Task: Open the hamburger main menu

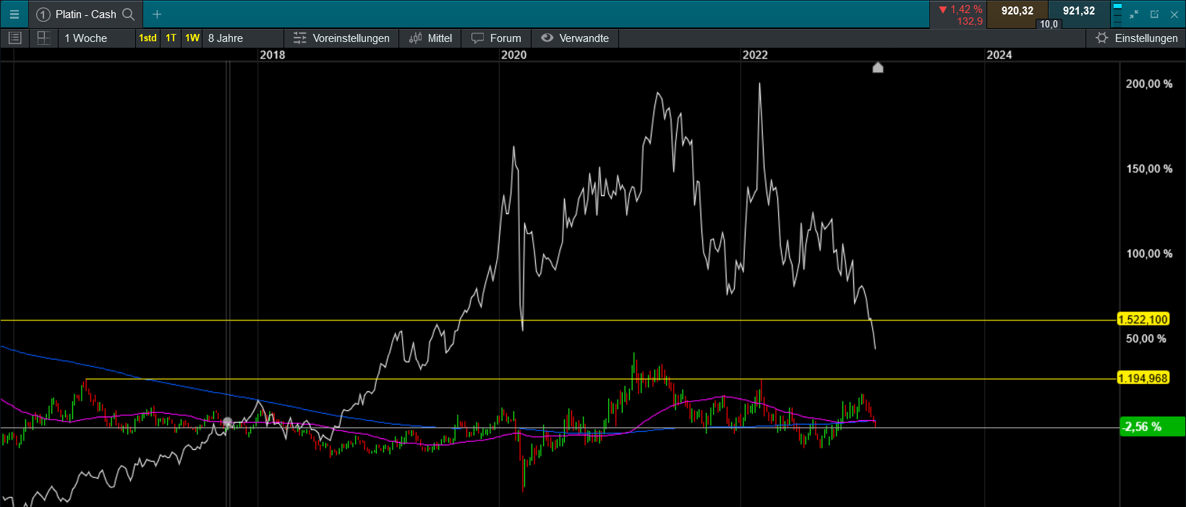Action: coord(14,14)
